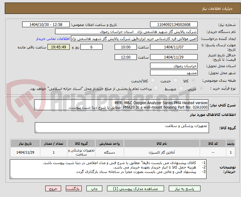Click the واحد شمارش column header
This screenshot has height=197, width=241.
(110, 143)
